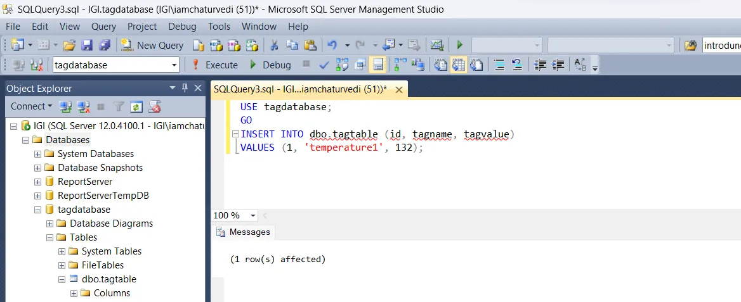Expand the System Databases node
Screen dimensions: 741x302
click(37, 154)
